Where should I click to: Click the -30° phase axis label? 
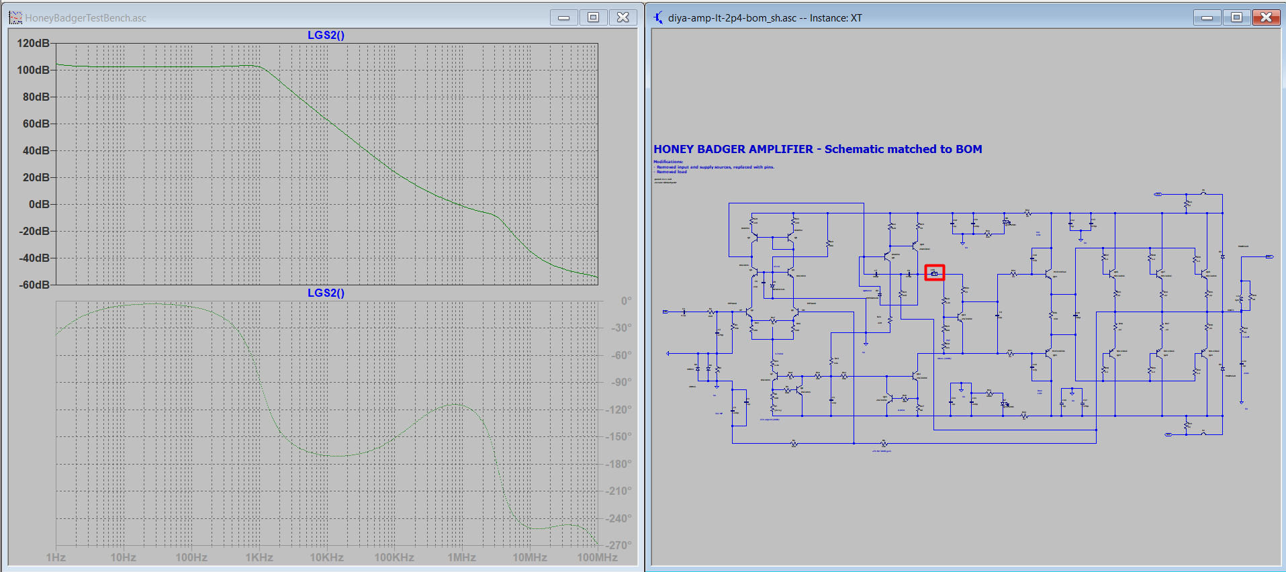pyautogui.click(x=621, y=328)
